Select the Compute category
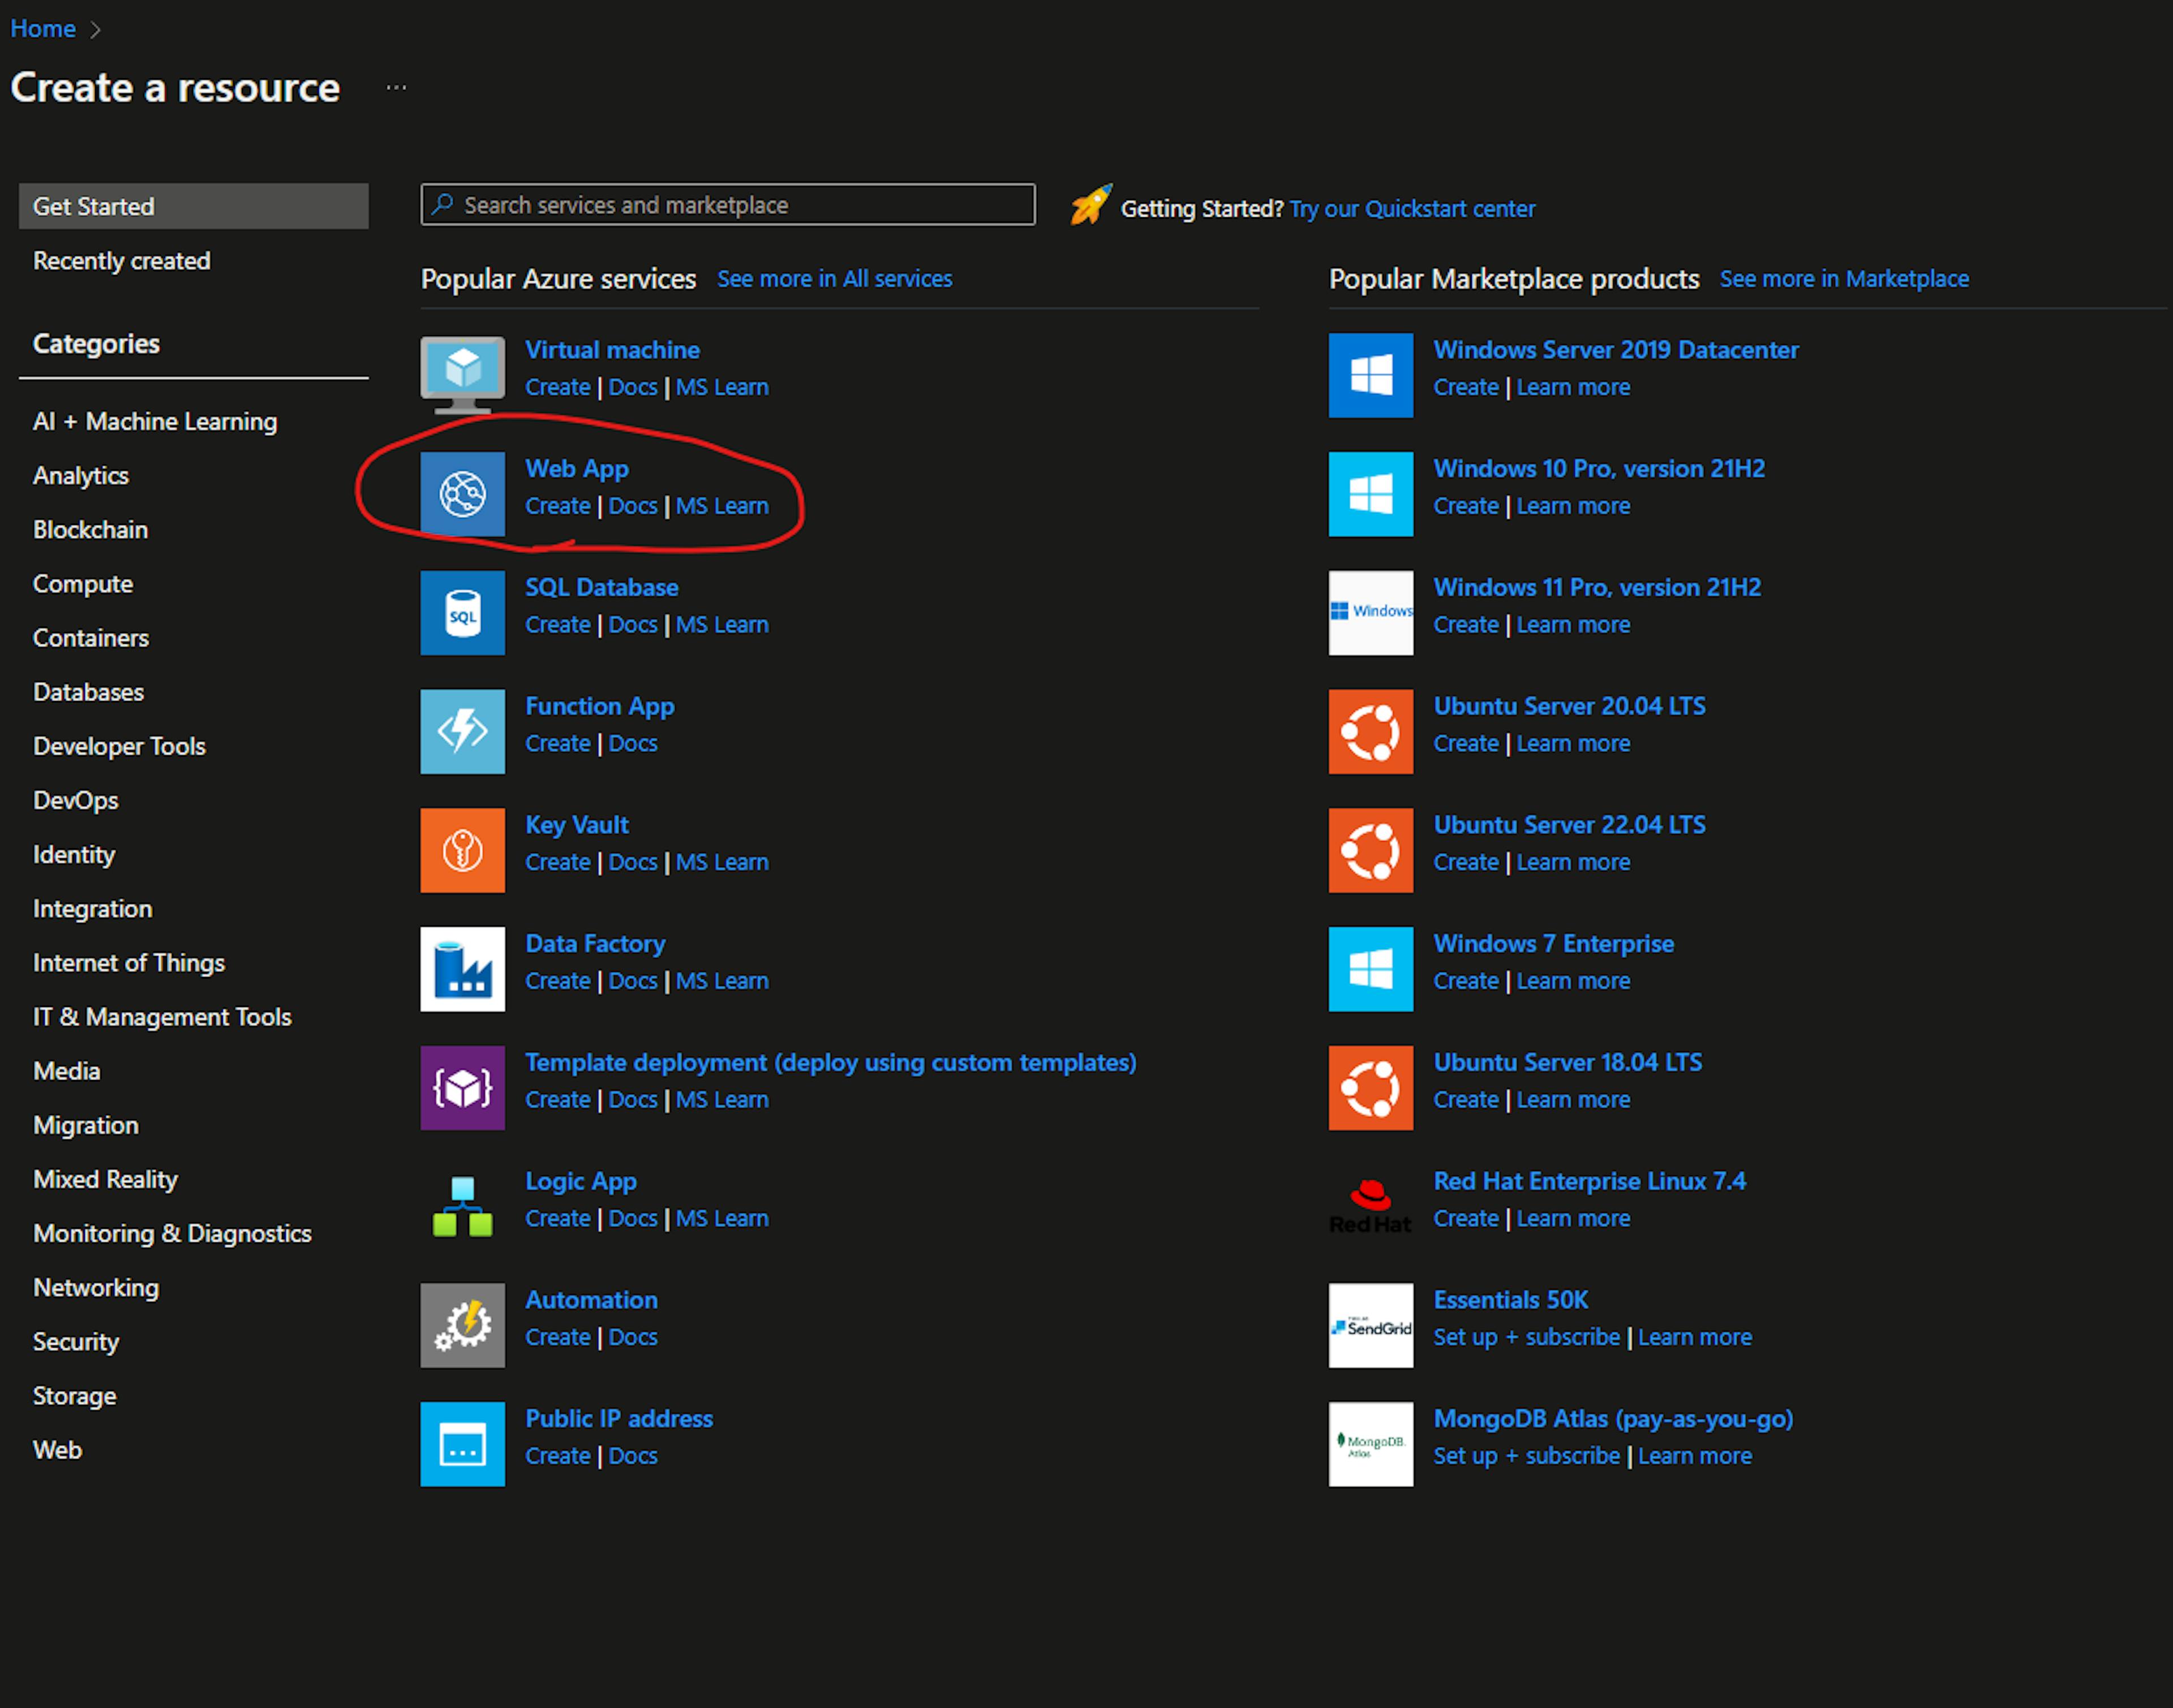The image size is (2173, 1708). point(83,584)
